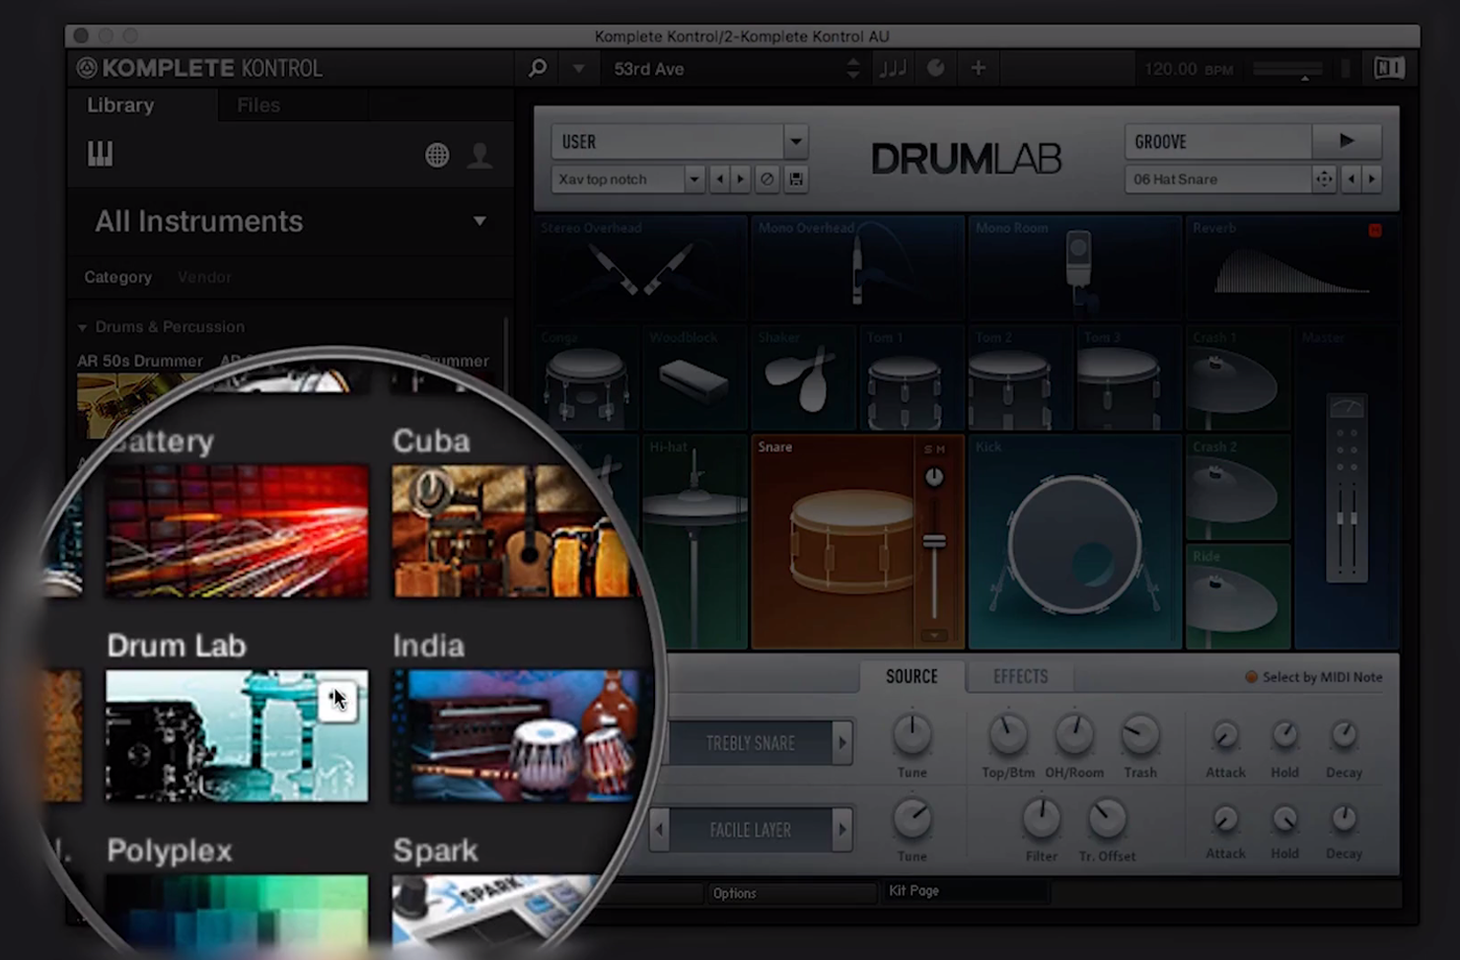This screenshot has height=960, width=1460.
Task: Select previous groove arrow
Action: (x=1350, y=179)
